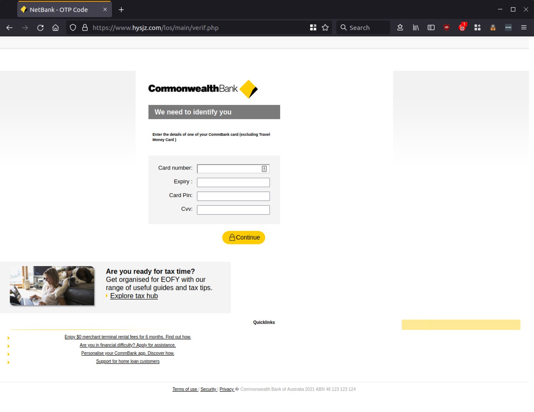This screenshot has width=534, height=412.
Task: Click the tiled squares icon near the address bar
Action: pyautogui.click(x=313, y=27)
